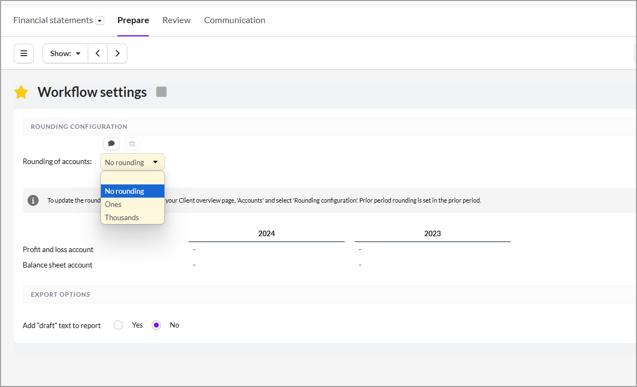The image size is (637, 387).
Task: Open the Show filter dropdown
Action: [x=66, y=53]
